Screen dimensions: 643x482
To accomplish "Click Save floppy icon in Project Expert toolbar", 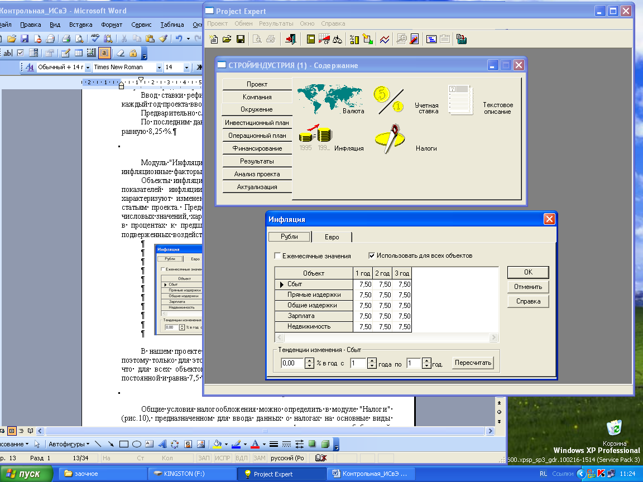I will coord(241,40).
